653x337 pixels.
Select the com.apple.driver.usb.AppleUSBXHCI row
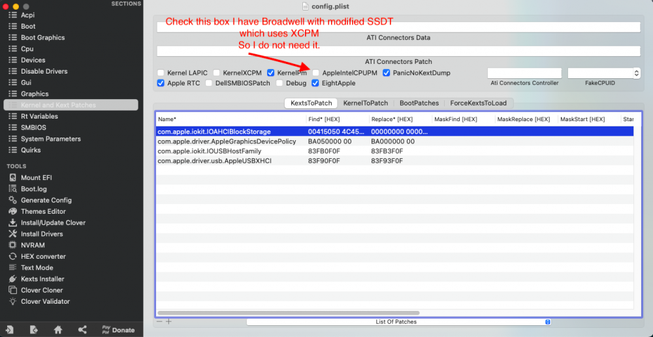coord(395,160)
